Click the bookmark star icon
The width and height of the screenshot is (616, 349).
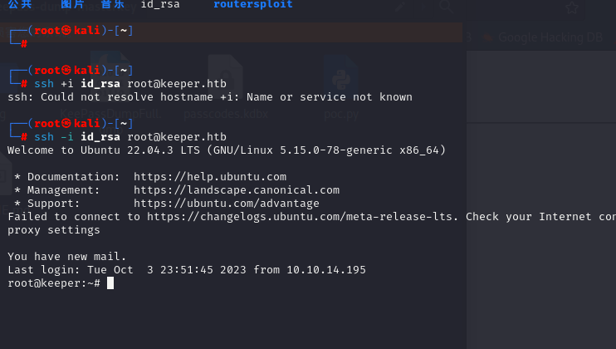[x=571, y=7]
